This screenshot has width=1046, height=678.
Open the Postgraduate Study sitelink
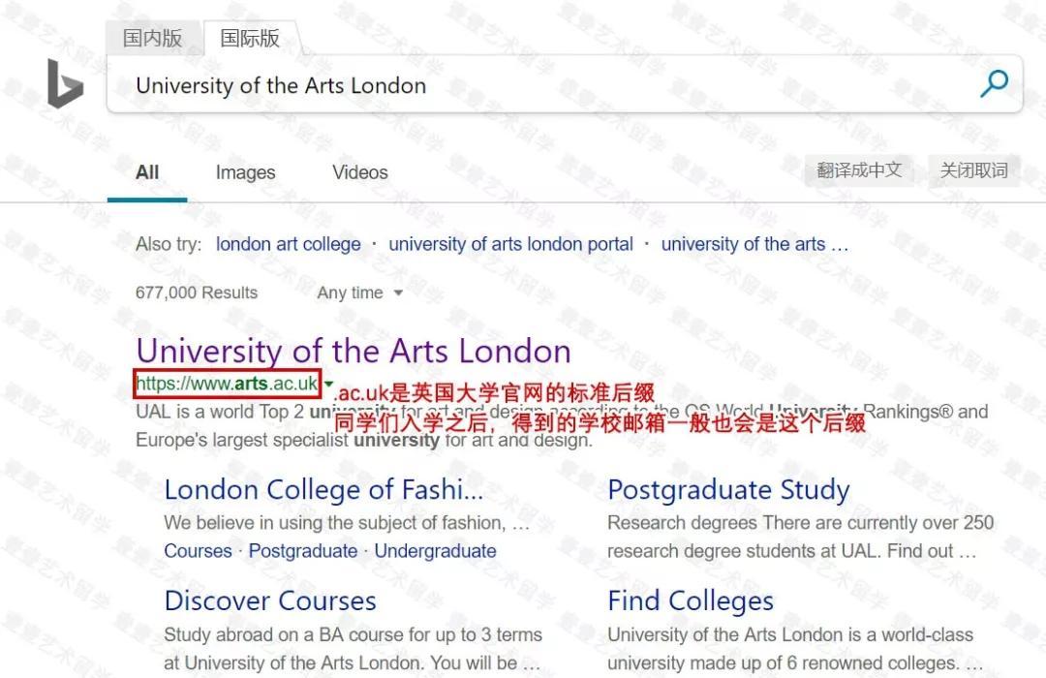(x=728, y=490)
